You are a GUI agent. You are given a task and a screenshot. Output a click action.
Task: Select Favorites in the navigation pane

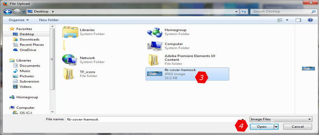(21, 29)
